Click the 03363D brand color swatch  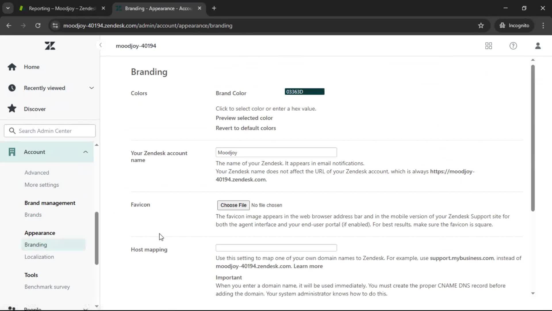point(304,92)
